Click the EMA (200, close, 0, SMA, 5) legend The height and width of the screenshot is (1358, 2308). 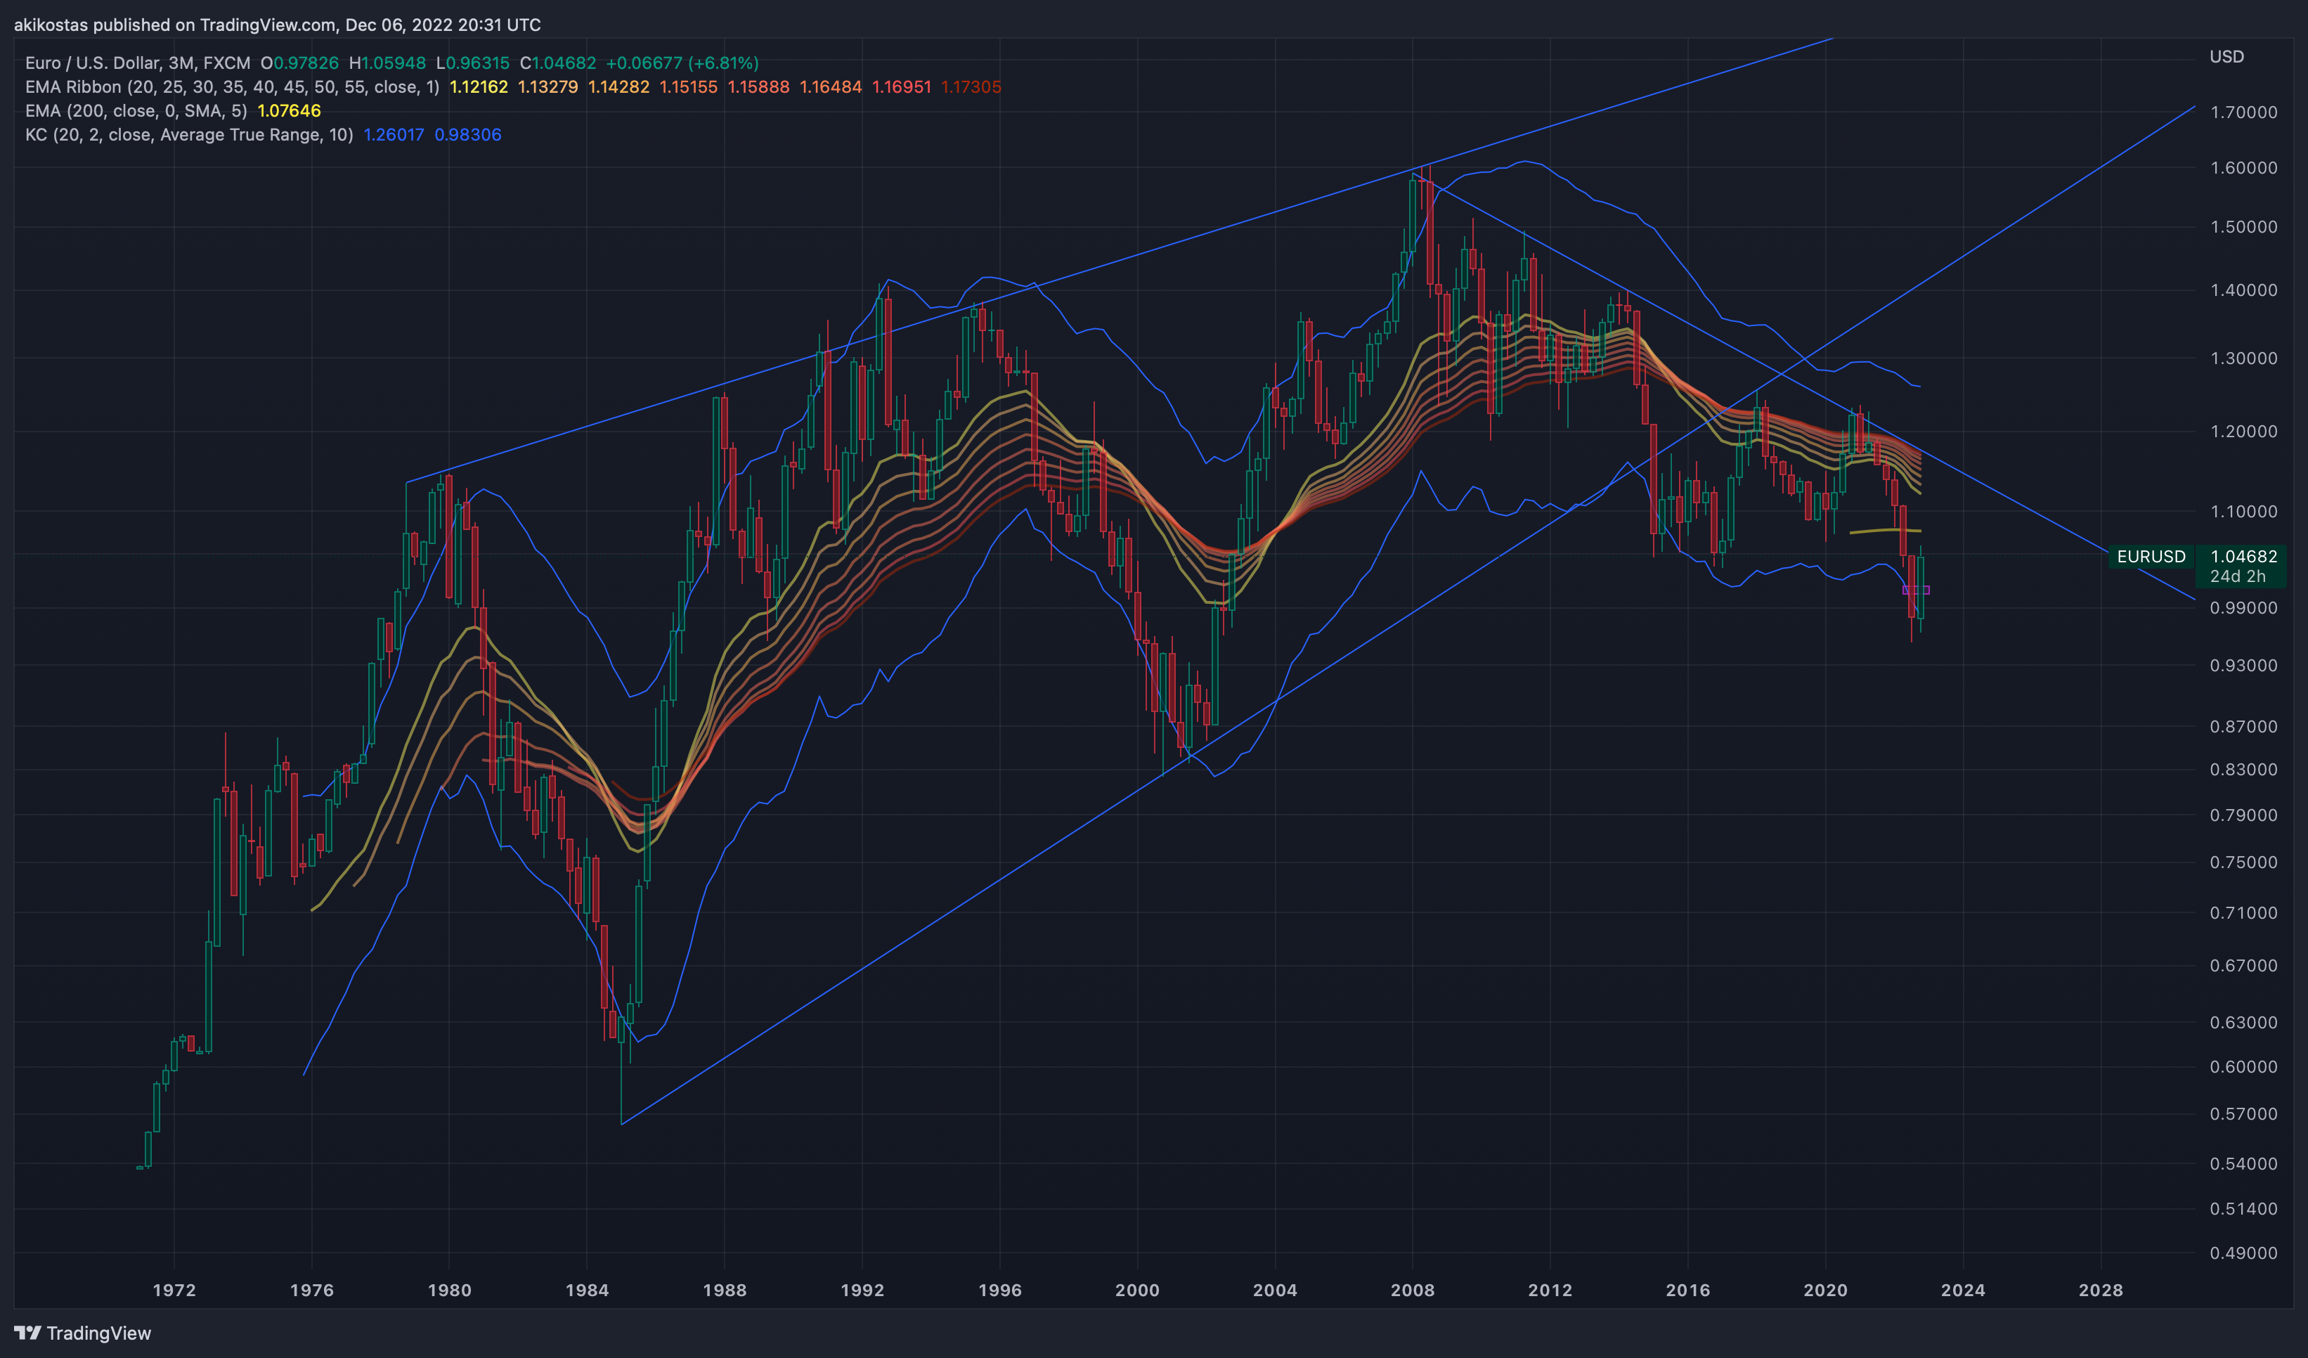[x=136, y=111]
